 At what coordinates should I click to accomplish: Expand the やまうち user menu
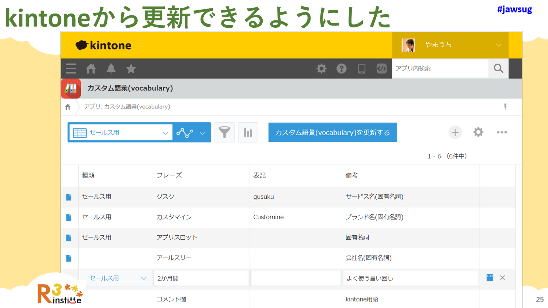(450, 45)
